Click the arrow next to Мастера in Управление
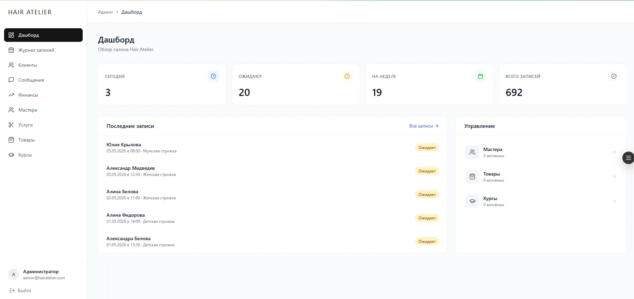Image resolution: width=634 pixels, height=299 pixels. (614, 152)
